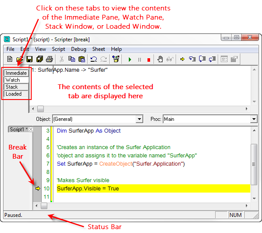262x233 pixels.
Task: Click code editor scroll left arrow
Action: click(36, 206)
